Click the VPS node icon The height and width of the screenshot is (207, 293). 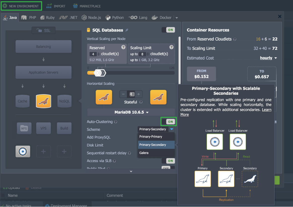pyautogui.click(x=43, y=128)
